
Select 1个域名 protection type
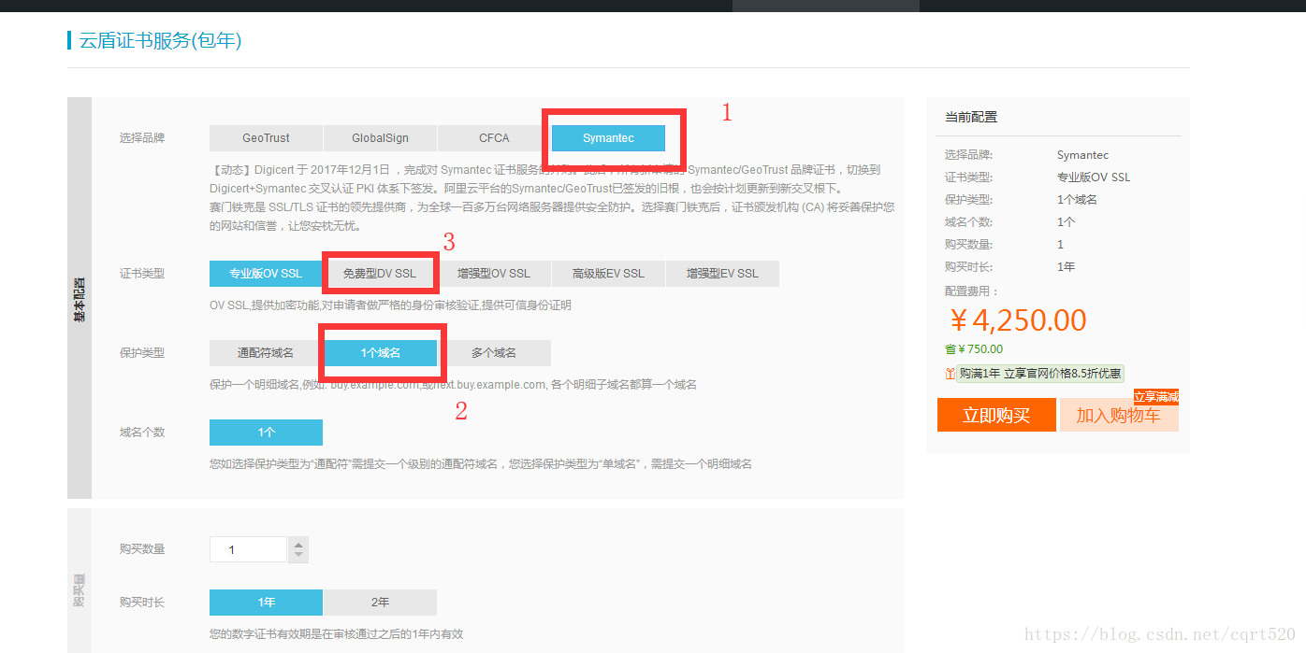coord(380,353)
